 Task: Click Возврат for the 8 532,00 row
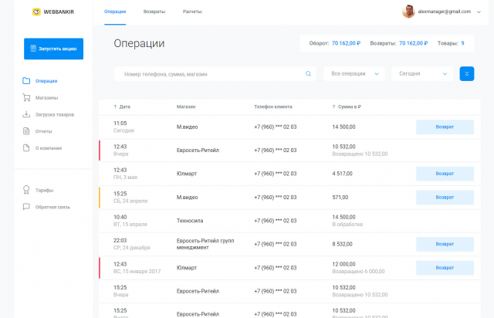coord(445,244)
